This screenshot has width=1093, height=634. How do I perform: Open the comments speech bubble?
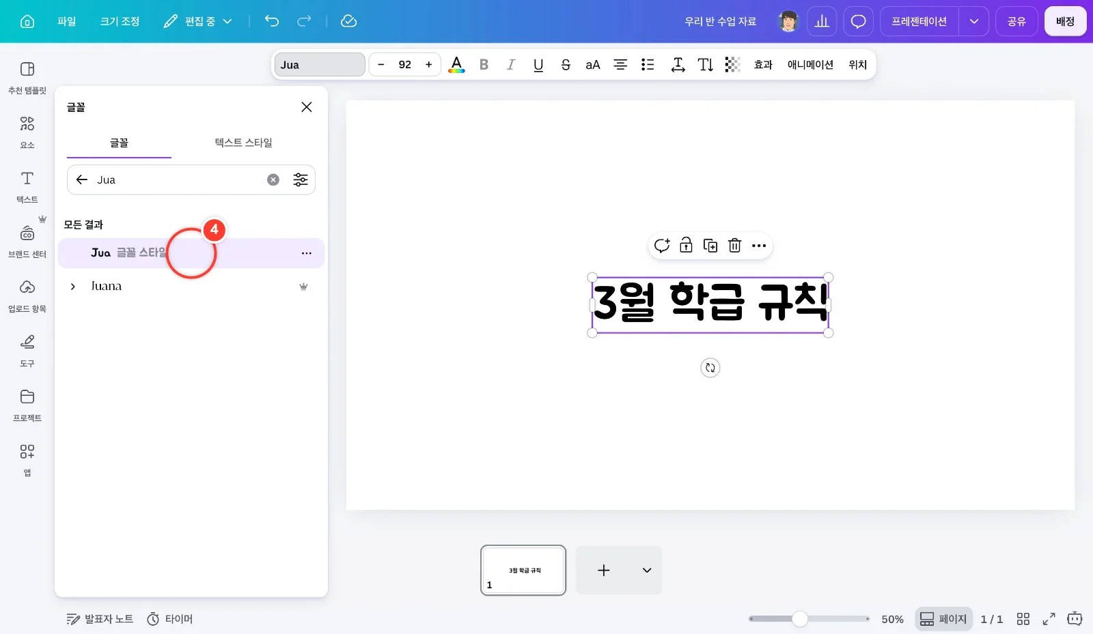pyautogui.click(x=859, y=21)
